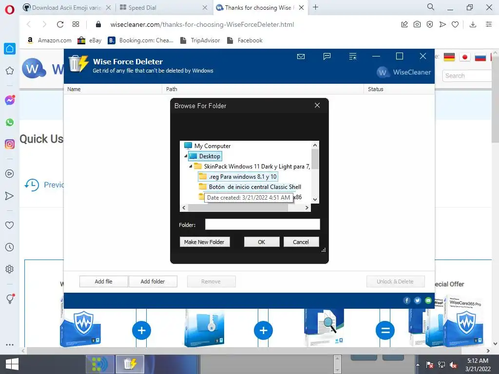Click the Twitter share icon in Wise Force Deleter footer
The height and width of the screenshot is (374, 499).
pyautogui.click(x=418, y=300)
